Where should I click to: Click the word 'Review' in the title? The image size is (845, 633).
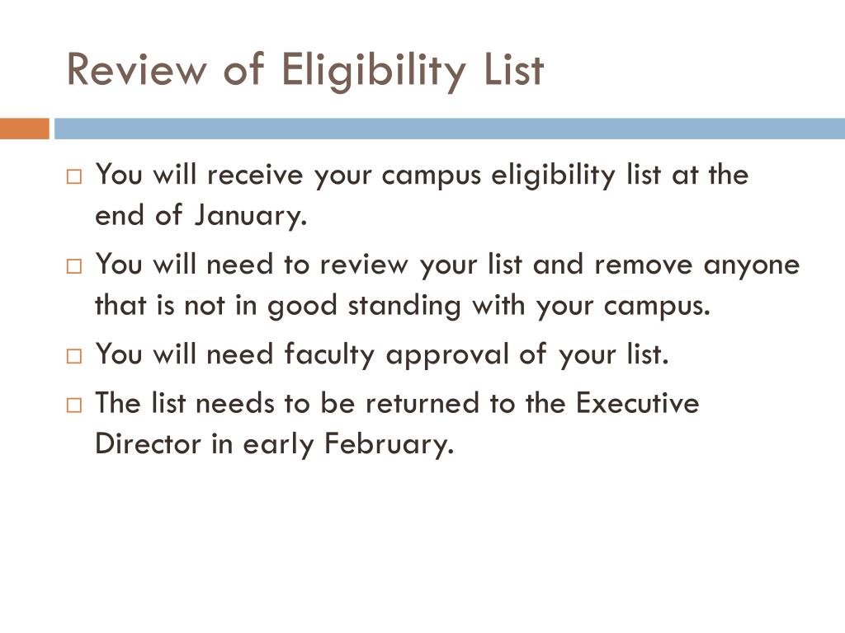click(x=137, y=69)
